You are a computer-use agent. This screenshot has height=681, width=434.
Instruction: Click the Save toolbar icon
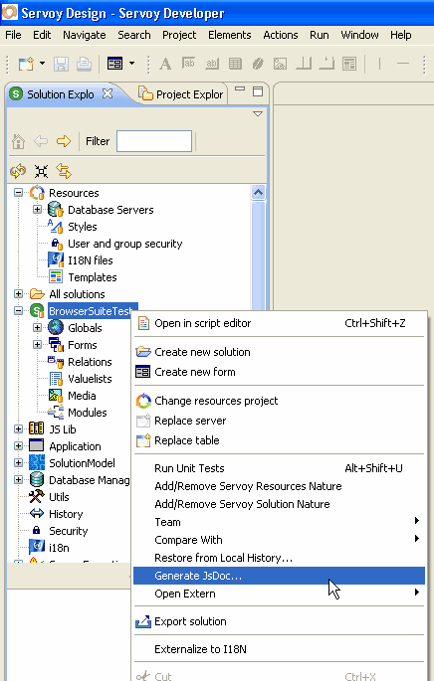(61, 65)
